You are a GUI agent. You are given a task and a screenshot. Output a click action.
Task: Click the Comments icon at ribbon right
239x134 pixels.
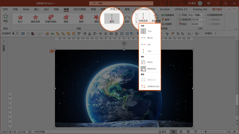coord(235,9)
